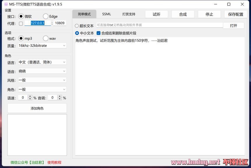Image resolution: width=251 pixels, height=168 pixels.
Task: Minimize the MS-TTS window
Action: pyautogui.click(x=216, y=4)
